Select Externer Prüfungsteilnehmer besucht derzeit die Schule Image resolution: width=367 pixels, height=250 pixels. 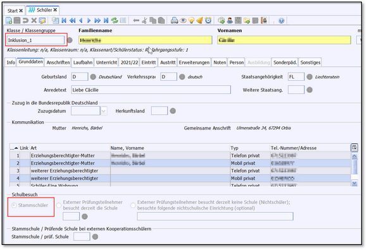coord(58,205)
